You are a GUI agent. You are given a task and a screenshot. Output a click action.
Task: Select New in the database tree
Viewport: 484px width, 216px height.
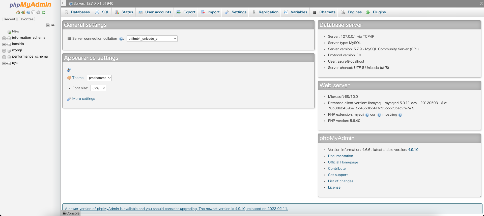[x=16, y=31]
